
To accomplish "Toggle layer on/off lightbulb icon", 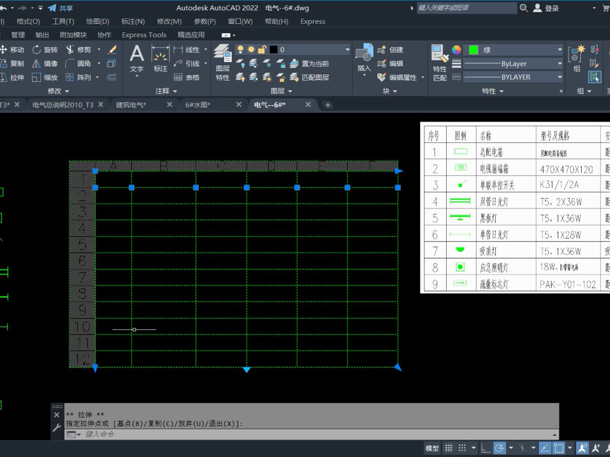I will click(240, 49).
